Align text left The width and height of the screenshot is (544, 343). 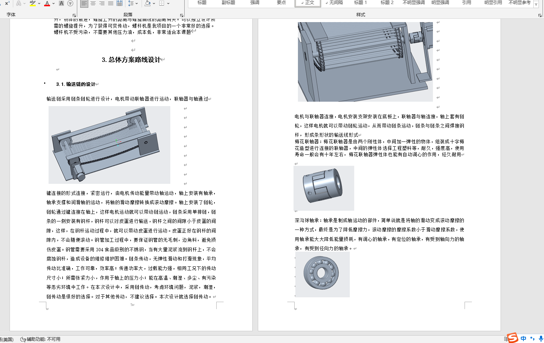84,3
